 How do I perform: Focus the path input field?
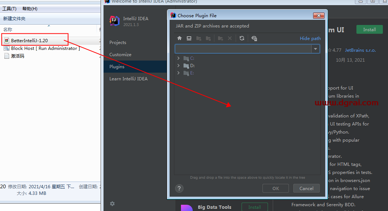[243, 49]
